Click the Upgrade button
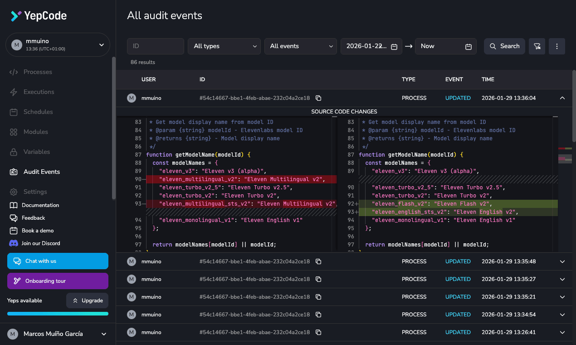Screen dimensions: 576x345 click(x=87, y=301)
